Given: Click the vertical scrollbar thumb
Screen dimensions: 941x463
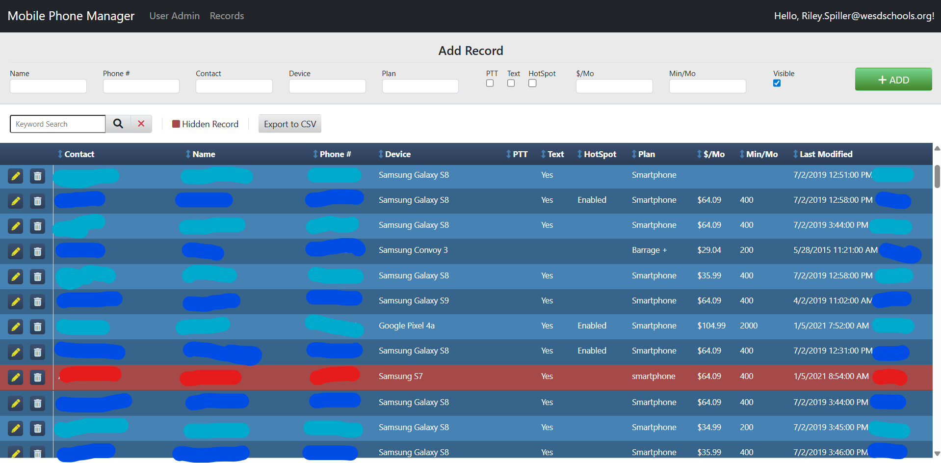Looking at the screenshot, I should click(x=937, y=176).
